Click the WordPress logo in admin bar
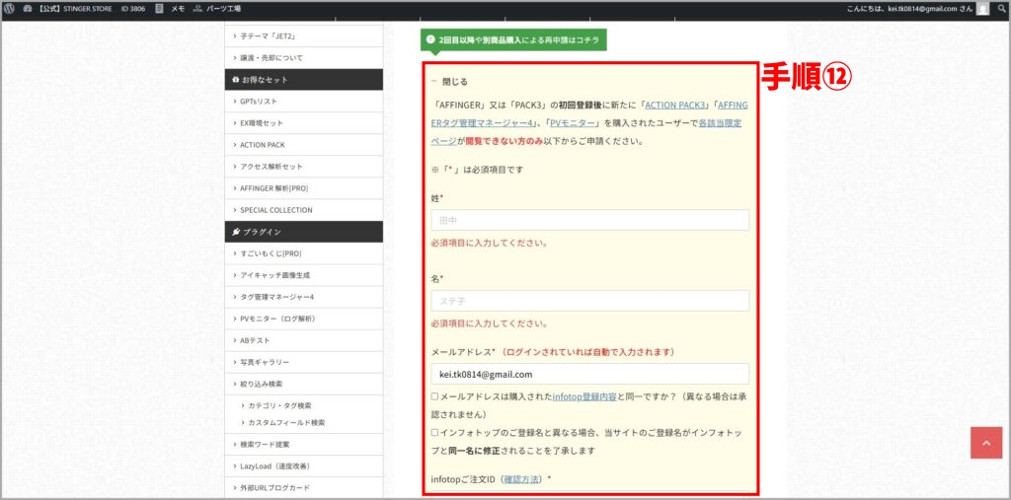This screenshot has width=1011, height=500. click(x=10, y=8)
